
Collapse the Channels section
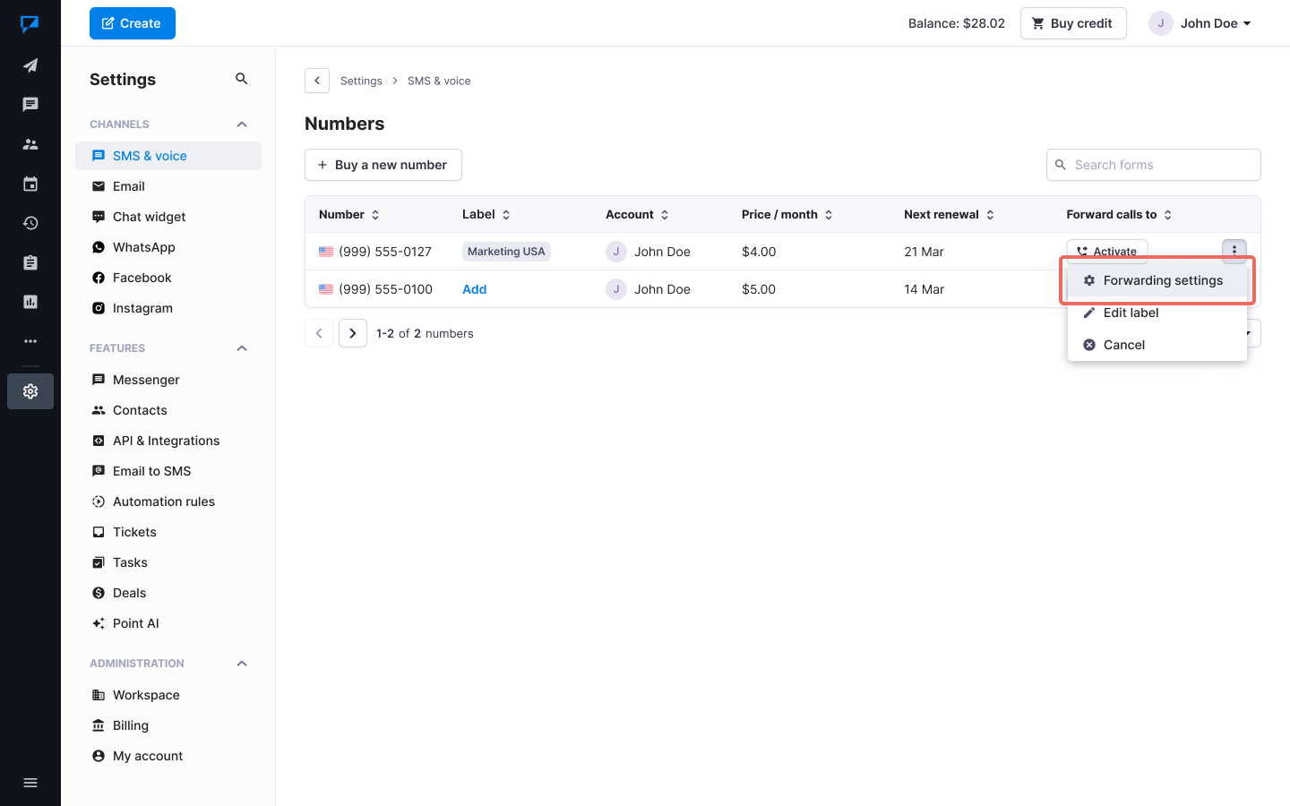click(241, 124)
